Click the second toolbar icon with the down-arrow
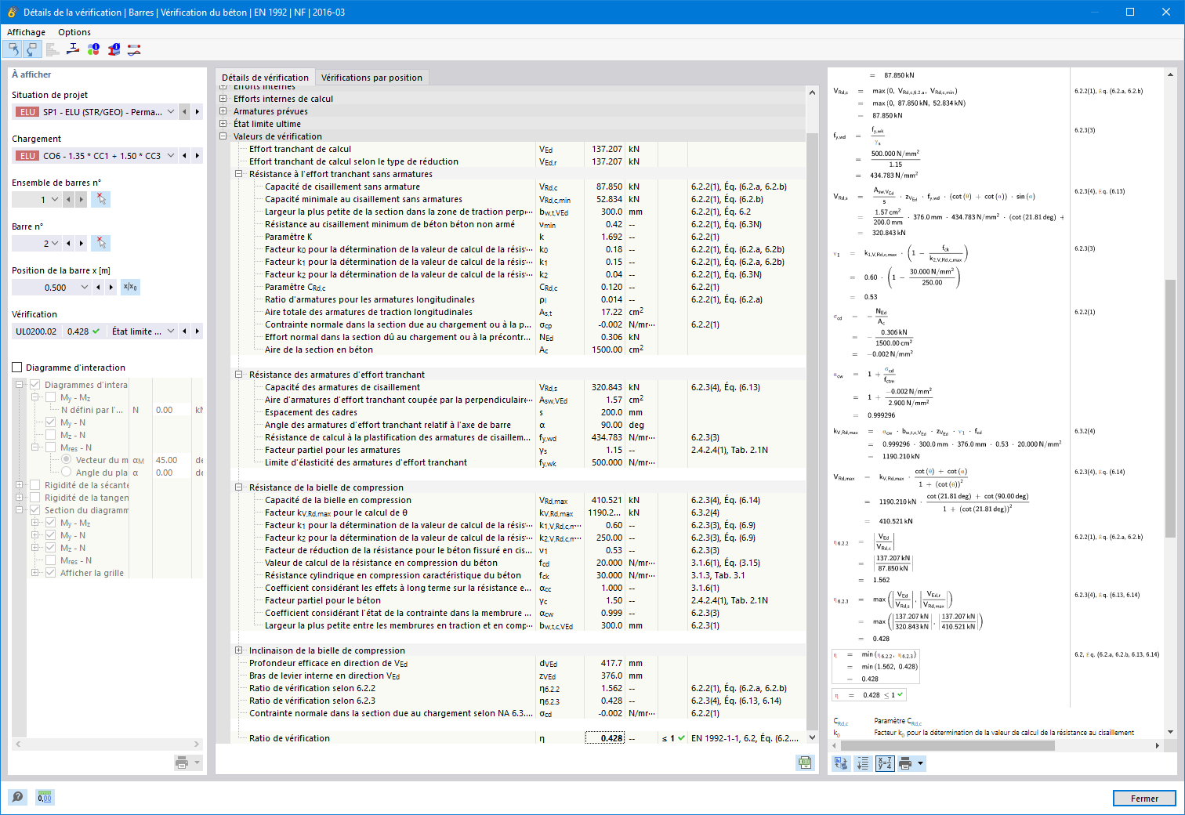This screenshot has height=815, width=1185. [x=32, y=49]
